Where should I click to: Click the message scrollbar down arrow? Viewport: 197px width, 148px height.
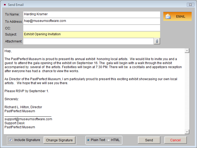tap(187, 132)
